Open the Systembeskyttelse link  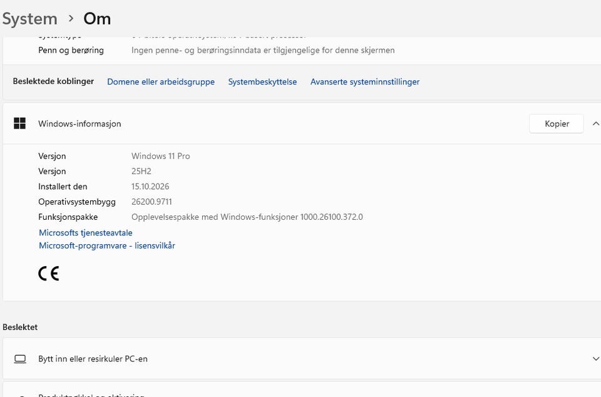262,81
